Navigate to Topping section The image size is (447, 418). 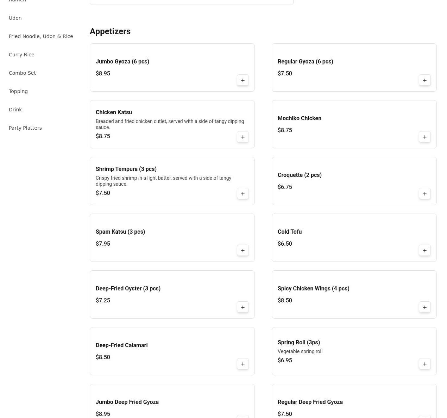[18, 91]
